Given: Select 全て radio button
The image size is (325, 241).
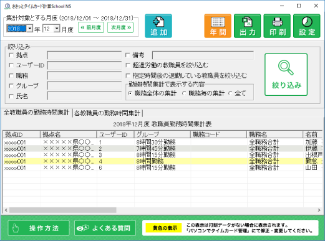Looking at the screenshot, I should [x=230, y=93].
